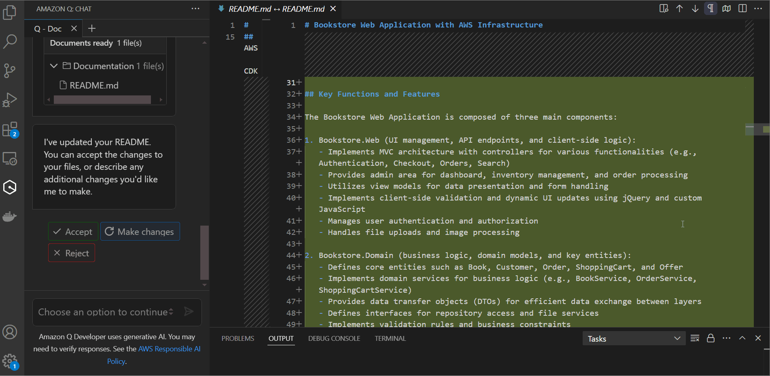Image resolution: width=770 pixels, height=376 pixels.
Task: Click 'Handles file uploads and image processing' line
Action: [x=424, y=232]
